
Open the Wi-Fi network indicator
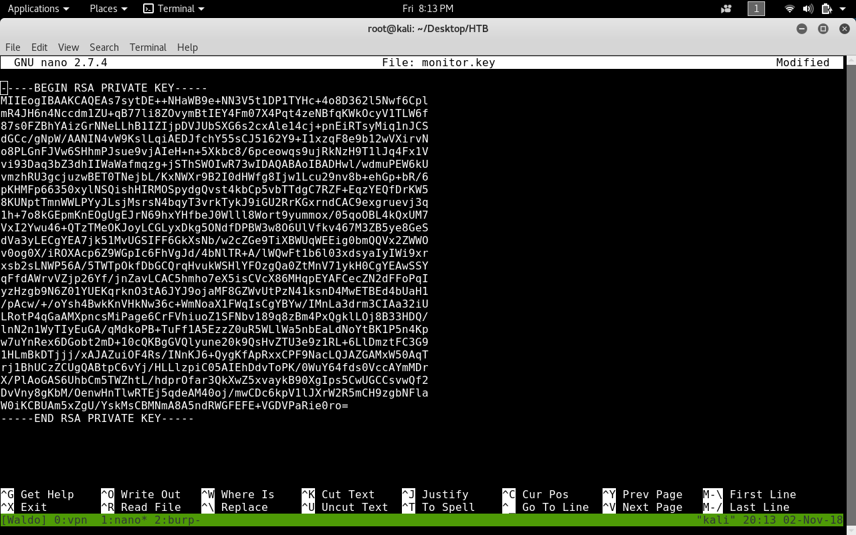[x=790, y=9]
